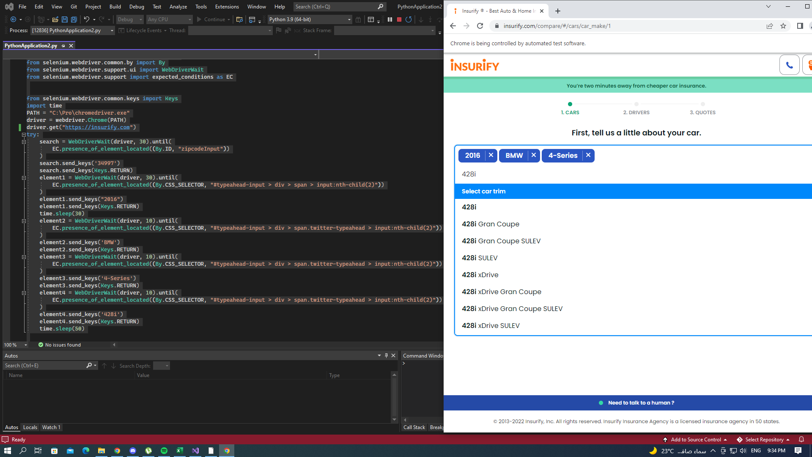Image resolution: width=812 pixels, height=457 pixels.
Task: Open Discord from the taskbar
Action: tap(133, 451)
